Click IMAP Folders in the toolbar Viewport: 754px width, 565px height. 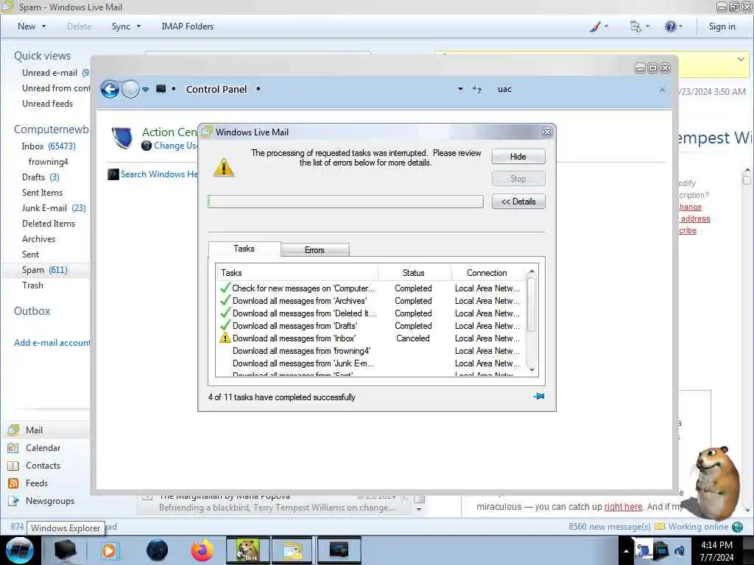coord(188,26)
